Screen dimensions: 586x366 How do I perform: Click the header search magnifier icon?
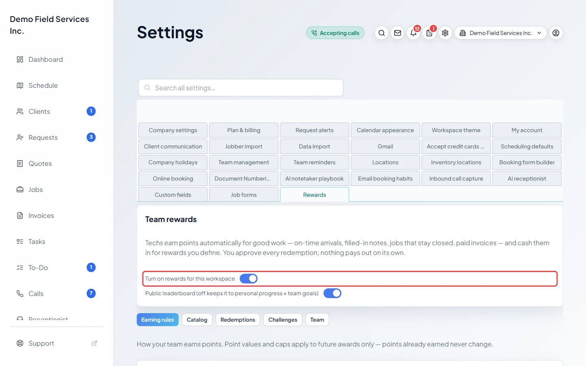[x=381, y=33]
